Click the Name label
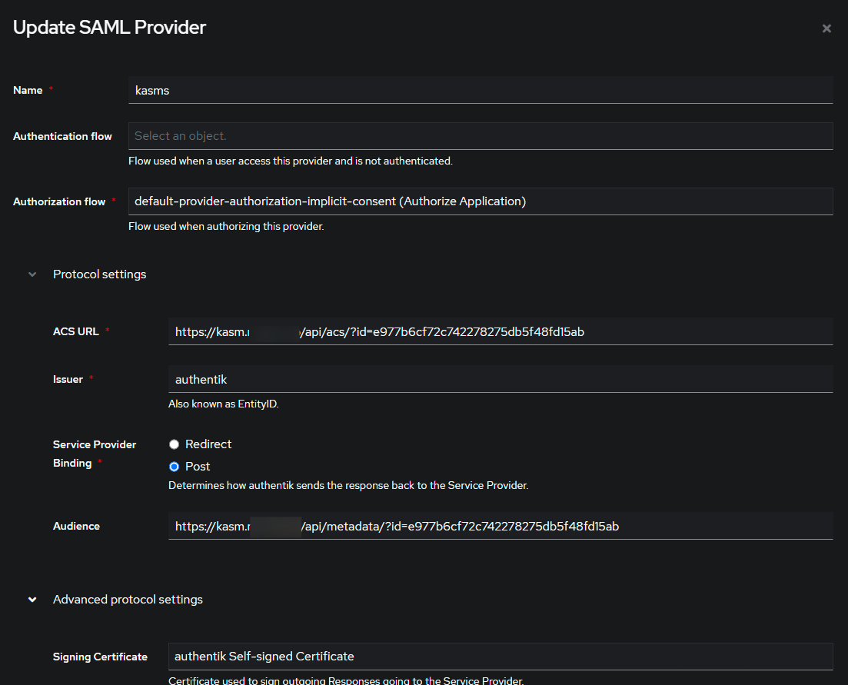 click(28, 90)
